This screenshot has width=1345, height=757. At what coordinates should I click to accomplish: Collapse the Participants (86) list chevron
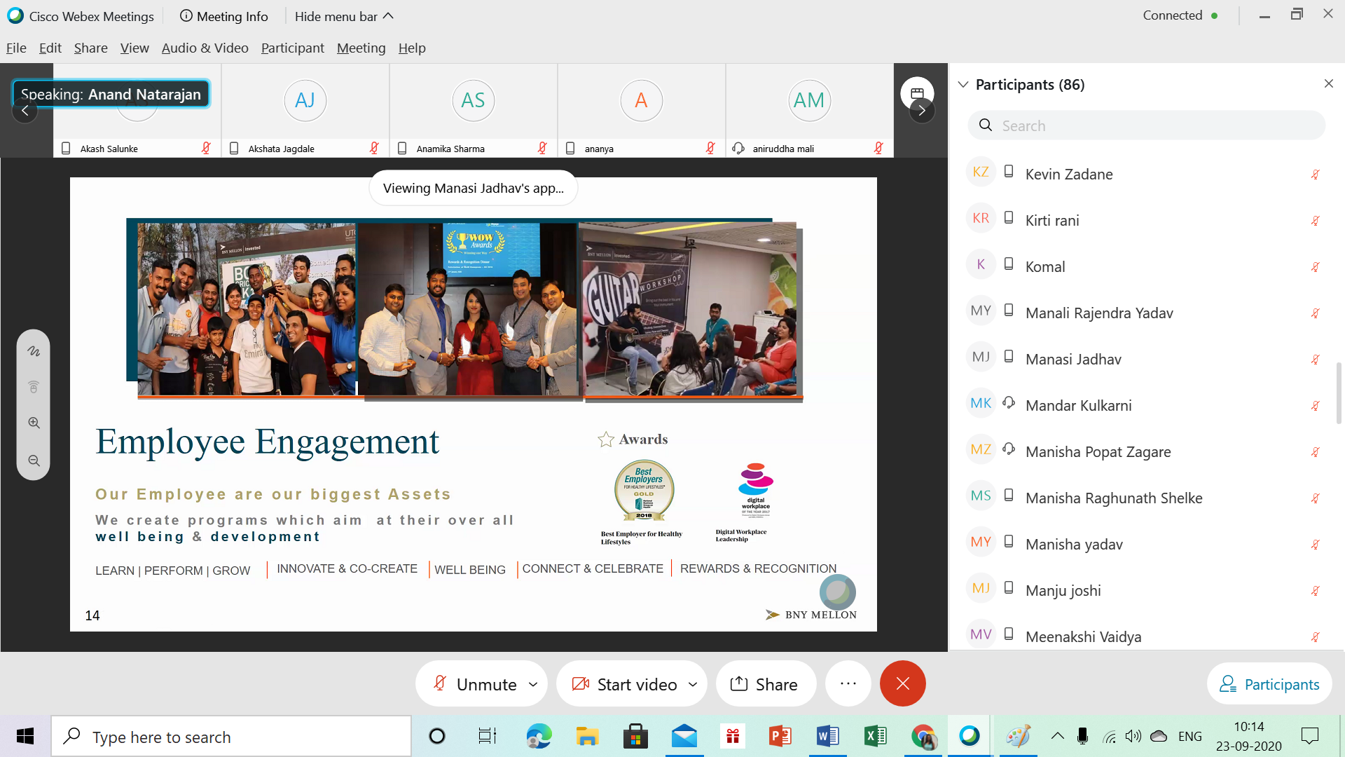963,84
